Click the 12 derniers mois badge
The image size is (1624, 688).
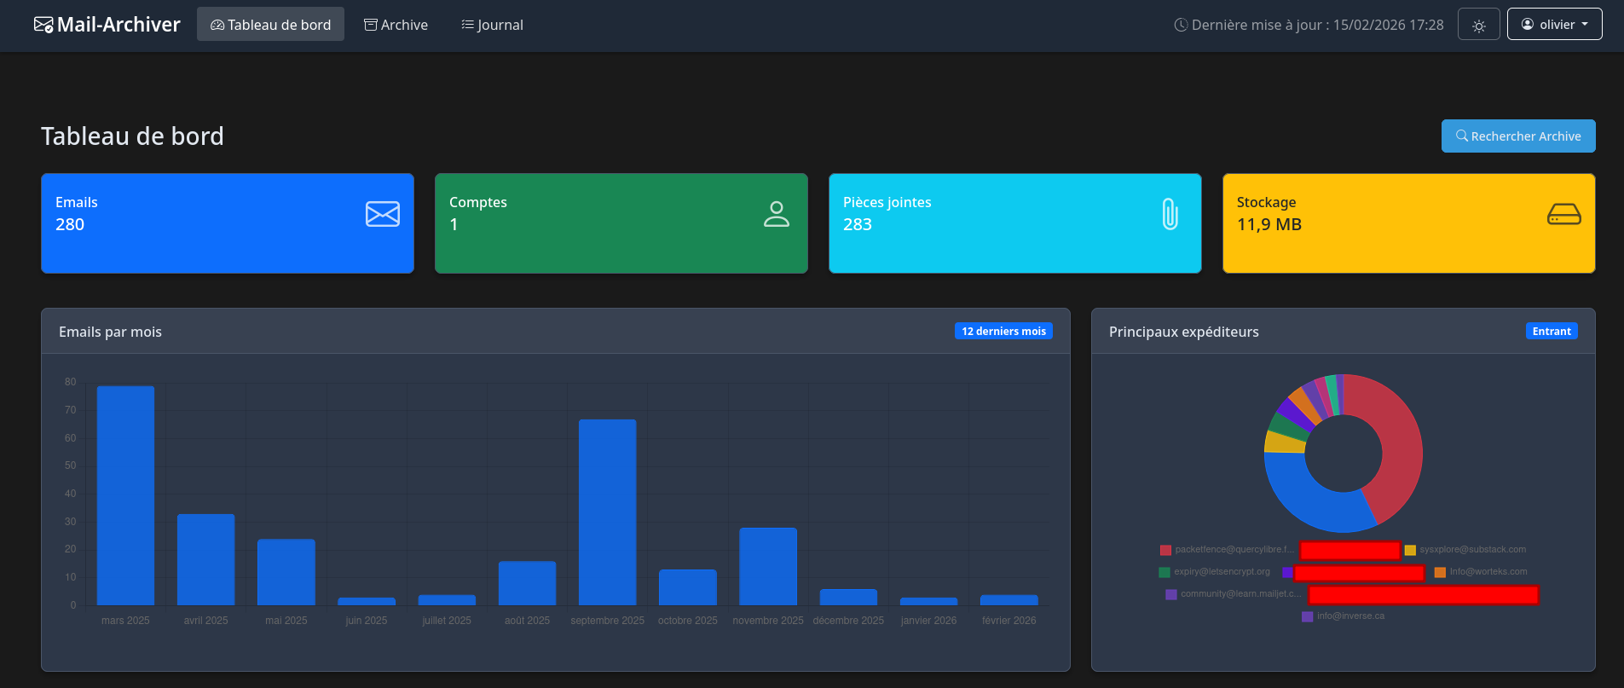[x=1003, y=331]
